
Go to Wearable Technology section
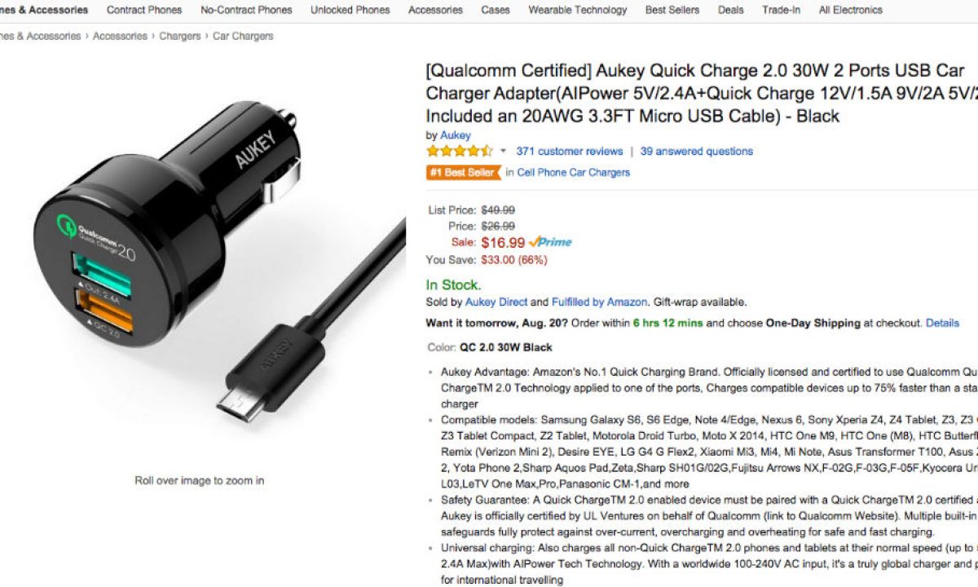coord(578,10)
